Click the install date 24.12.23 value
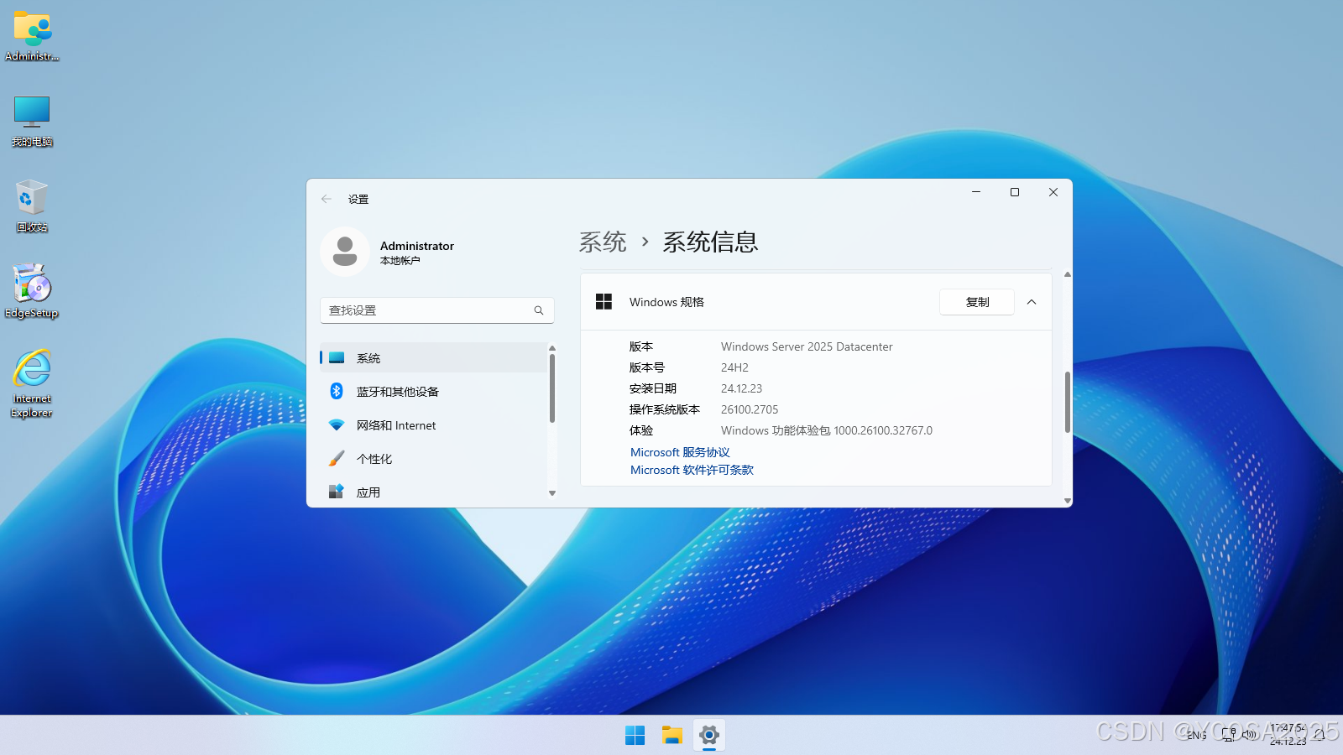 [741, 388]
